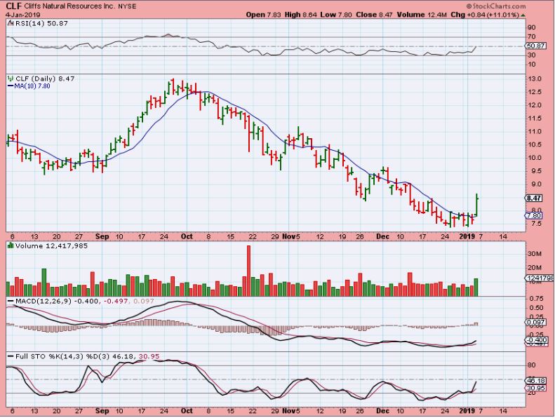This screenshot has height=418, width=555.
Task: Click the 46.18 tag on the stochastic right axis
Action: [x=537, y=381]
